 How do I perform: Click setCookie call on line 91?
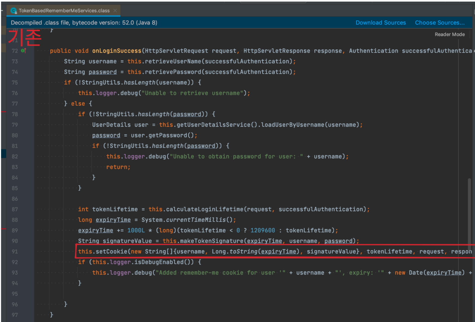[x=111, y=251]
